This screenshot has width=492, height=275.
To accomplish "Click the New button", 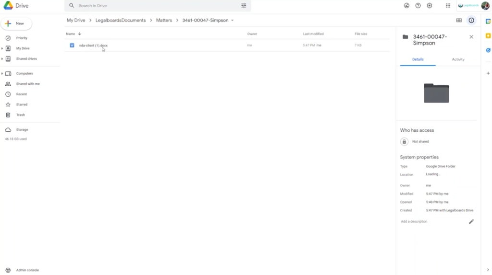I will pyautogui.click(x=16, y=23).
